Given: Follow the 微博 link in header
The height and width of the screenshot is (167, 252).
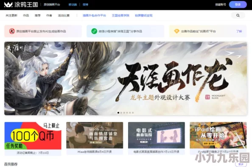Looking at the screenshot, I should tap(85, 5).
